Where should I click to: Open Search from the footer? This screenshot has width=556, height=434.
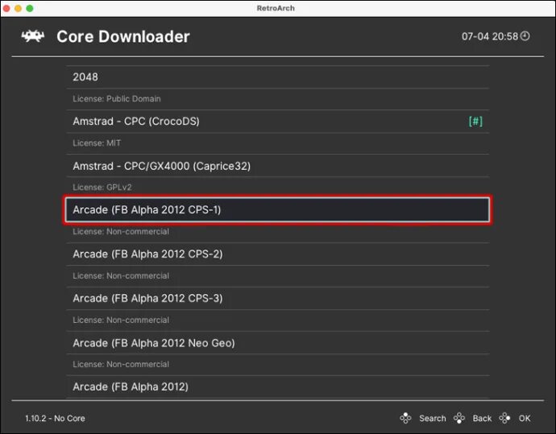click(432, 419)
